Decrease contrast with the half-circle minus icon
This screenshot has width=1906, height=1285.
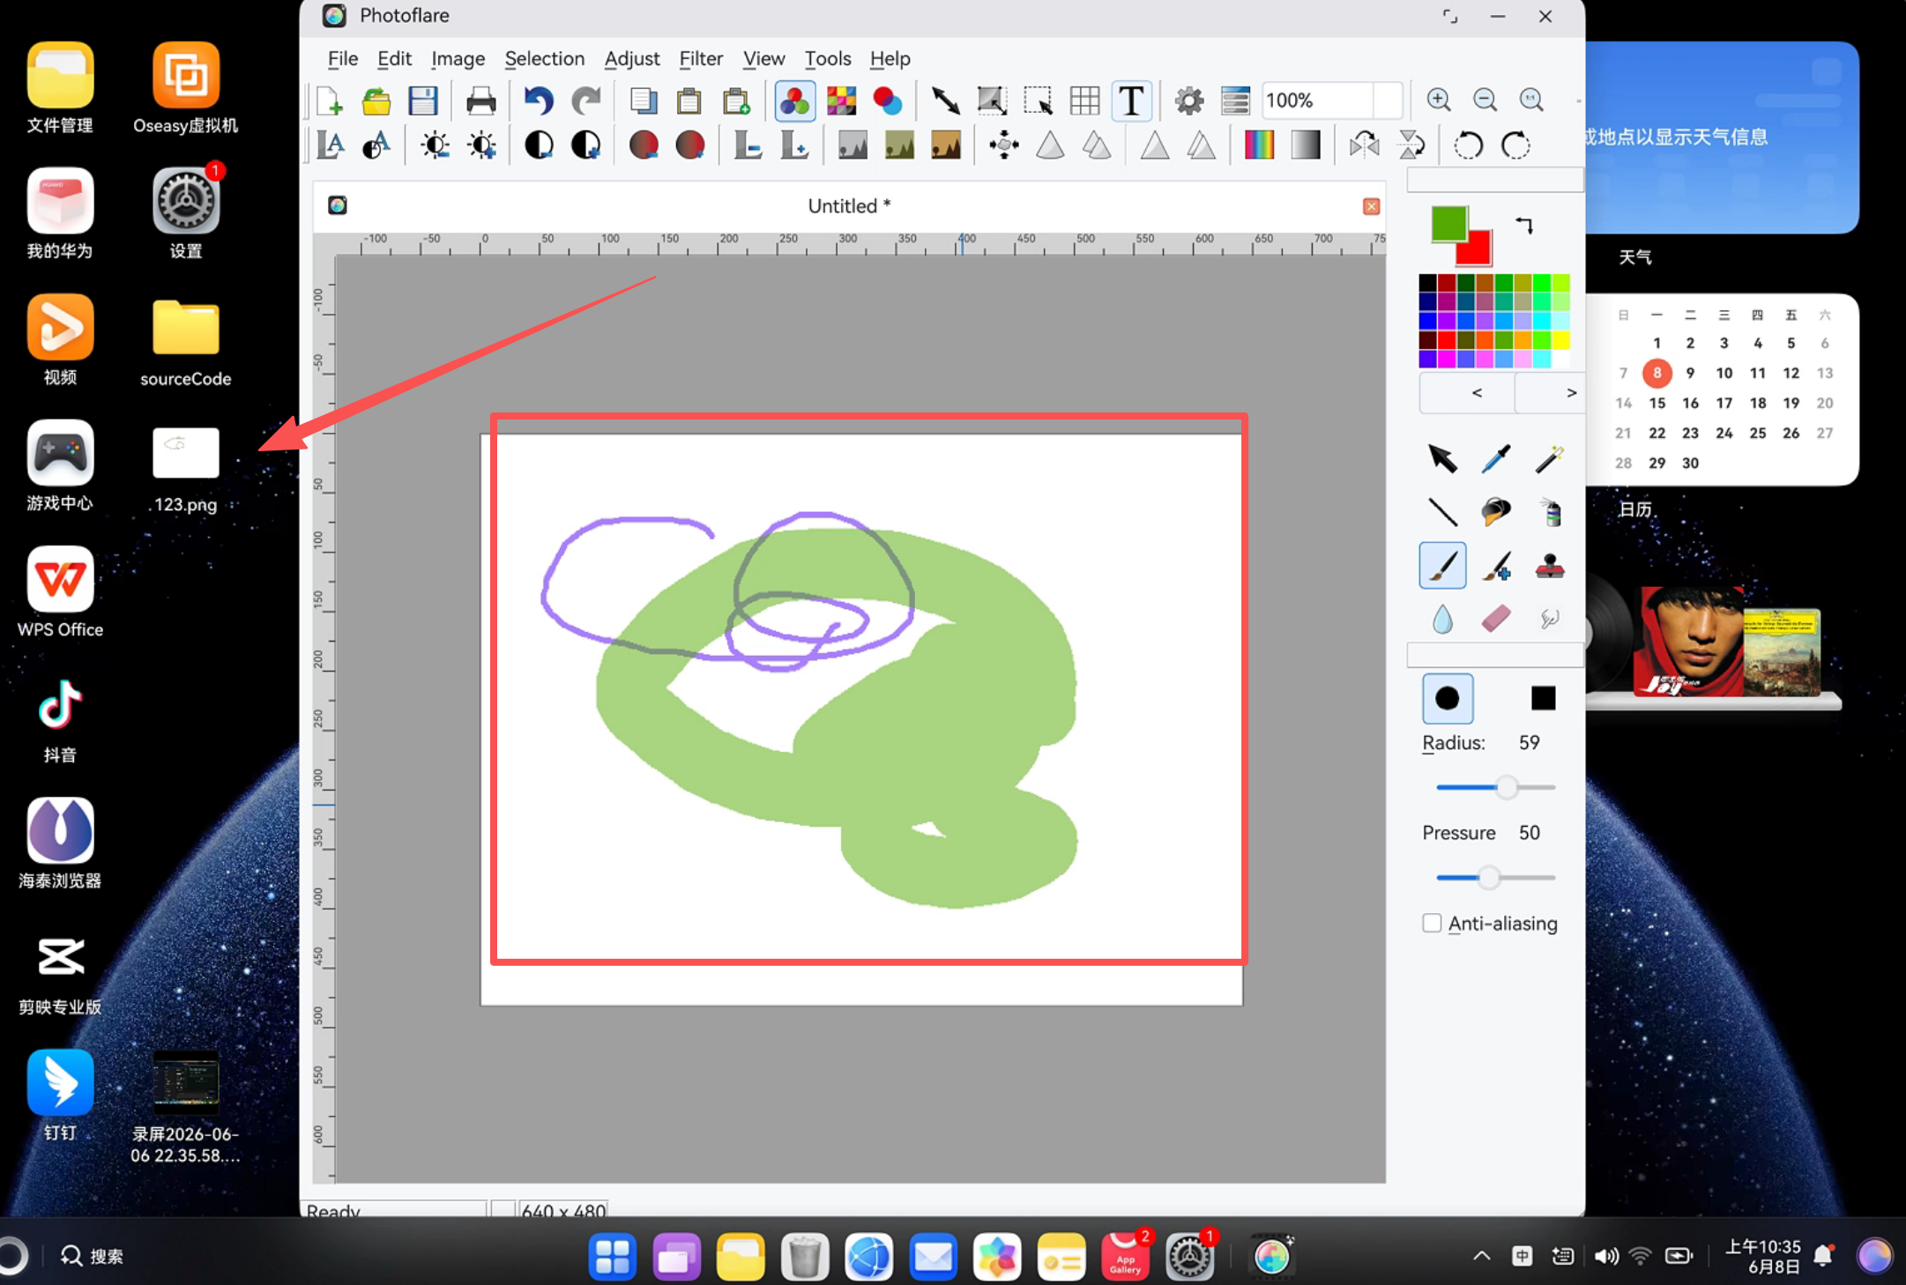click(x=539, y=145)
